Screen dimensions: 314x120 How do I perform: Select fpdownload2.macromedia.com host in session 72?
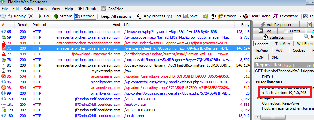click(x=96, y=54)
